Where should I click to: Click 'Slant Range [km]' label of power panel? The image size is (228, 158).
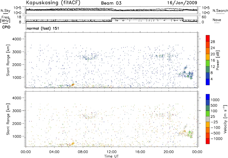(x=8, y=60)
